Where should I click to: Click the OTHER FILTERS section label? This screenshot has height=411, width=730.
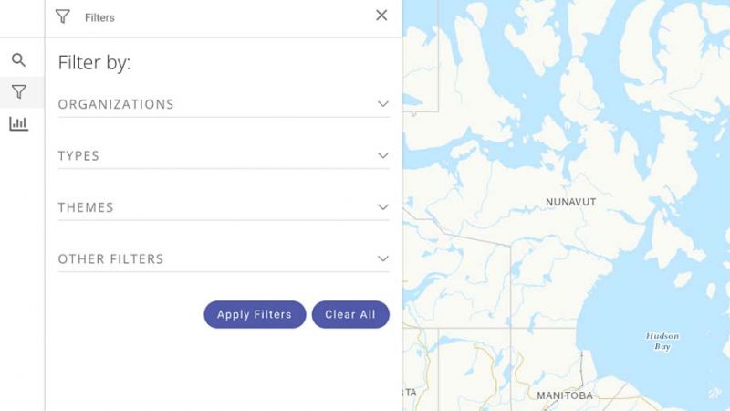[x=110, y=259]
